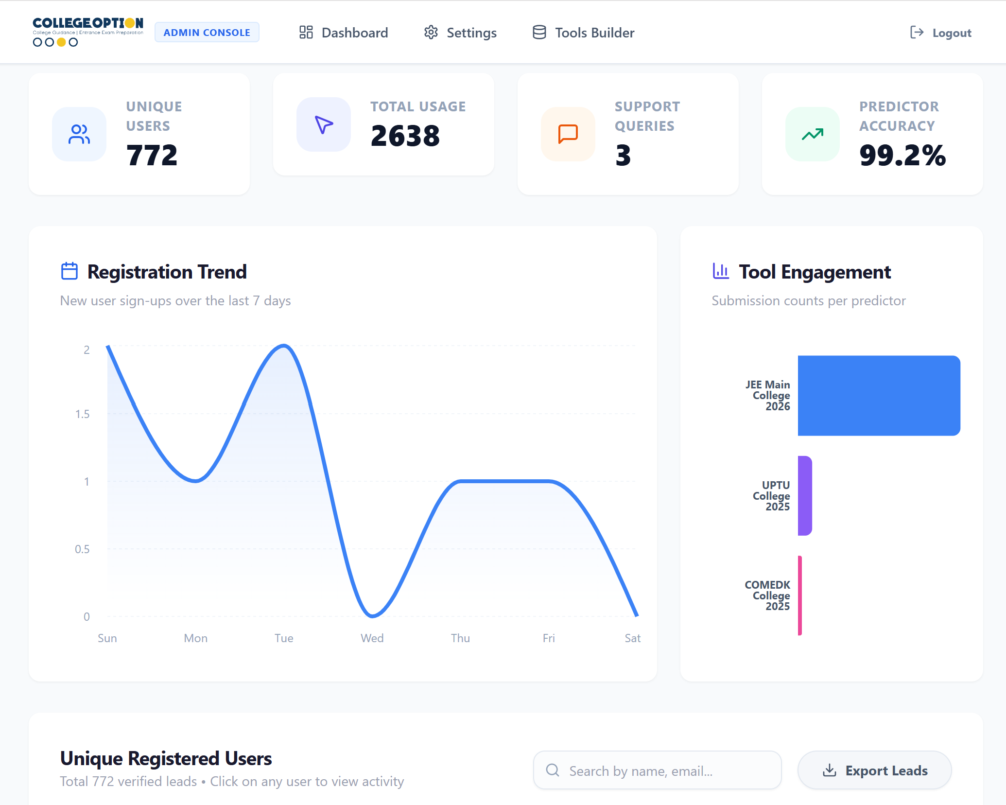Image resolution: width=1006 pixels, height=805 pixels.
Task: Click the COMEDK College 2025 label
Action: click(x=767, y=595)
